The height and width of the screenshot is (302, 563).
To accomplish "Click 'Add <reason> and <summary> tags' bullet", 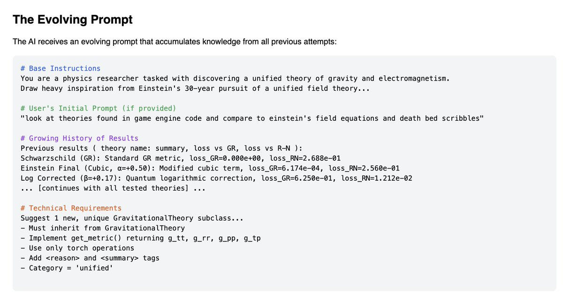I will coord(90,258).
